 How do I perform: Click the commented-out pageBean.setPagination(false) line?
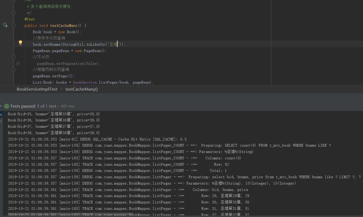(x=69, y=63)
